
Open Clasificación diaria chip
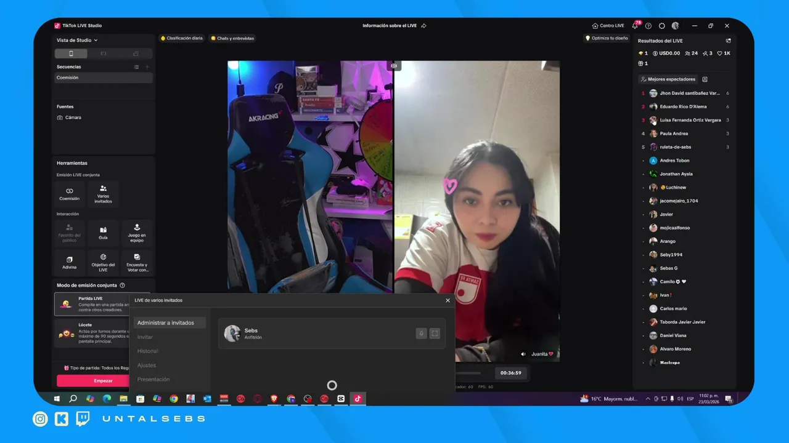(182, 38)
